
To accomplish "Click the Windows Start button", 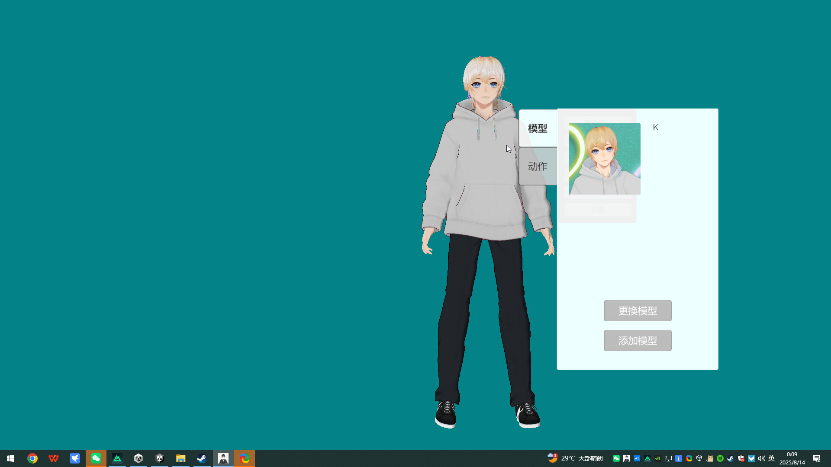I will [x=10, y=458].
